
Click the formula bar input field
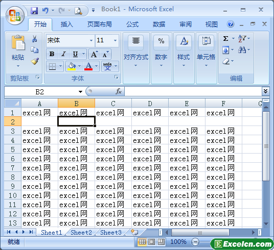click(x=193, y=91)
